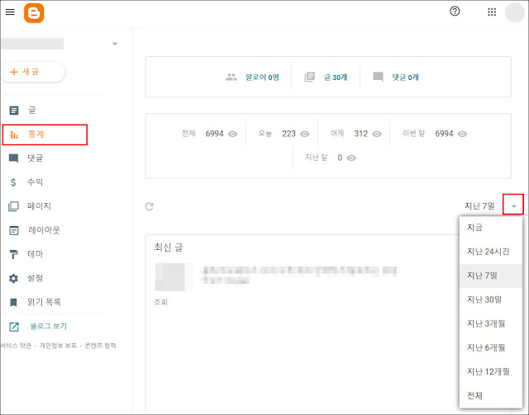Select 지난 12개월 from the period list
The image size is (529, 415).
click(x=491, y=371)
